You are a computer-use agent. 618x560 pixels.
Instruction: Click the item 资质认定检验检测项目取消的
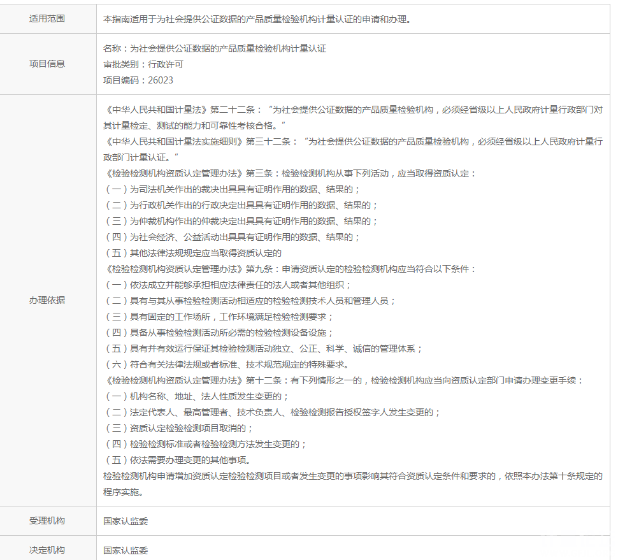(178, 428)
